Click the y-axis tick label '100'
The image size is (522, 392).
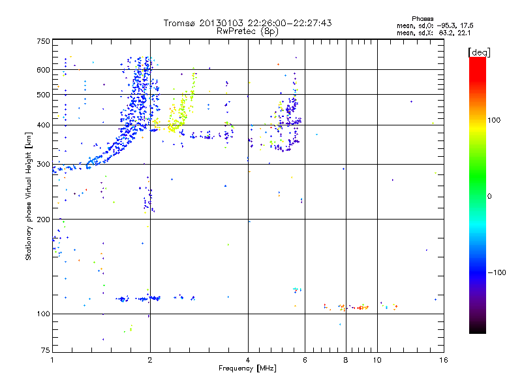pos(43,314)
